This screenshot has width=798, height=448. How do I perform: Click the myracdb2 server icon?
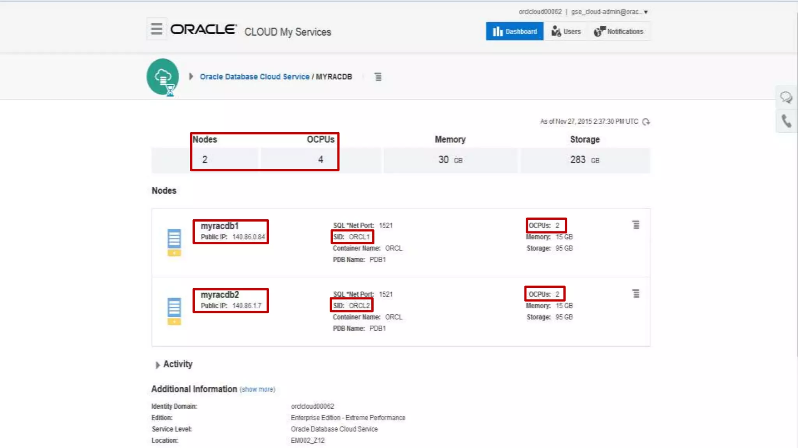tap(174, 311)
